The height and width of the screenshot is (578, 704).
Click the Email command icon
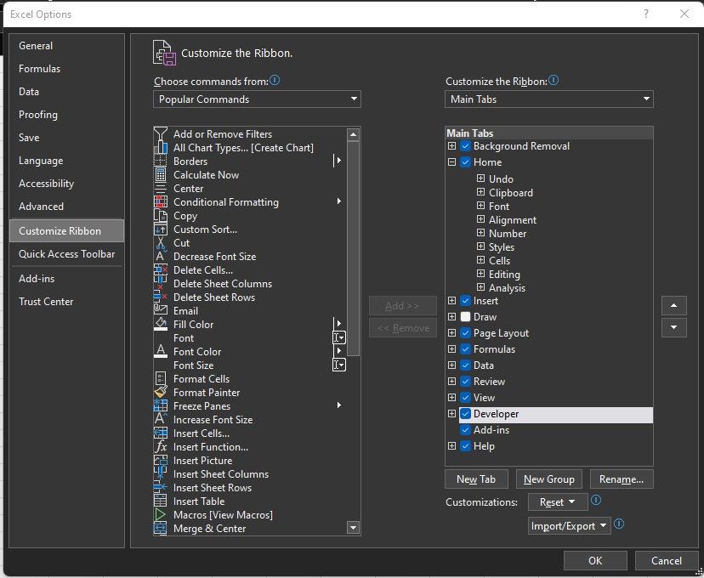(161, 310)
